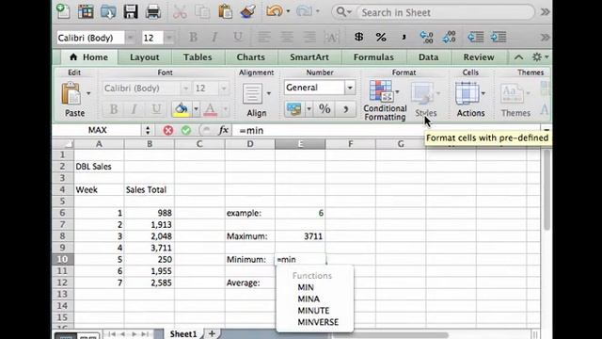602x339 pixels.
Task: Expand the Undo history arrow
Action: (x=289, y=11)
